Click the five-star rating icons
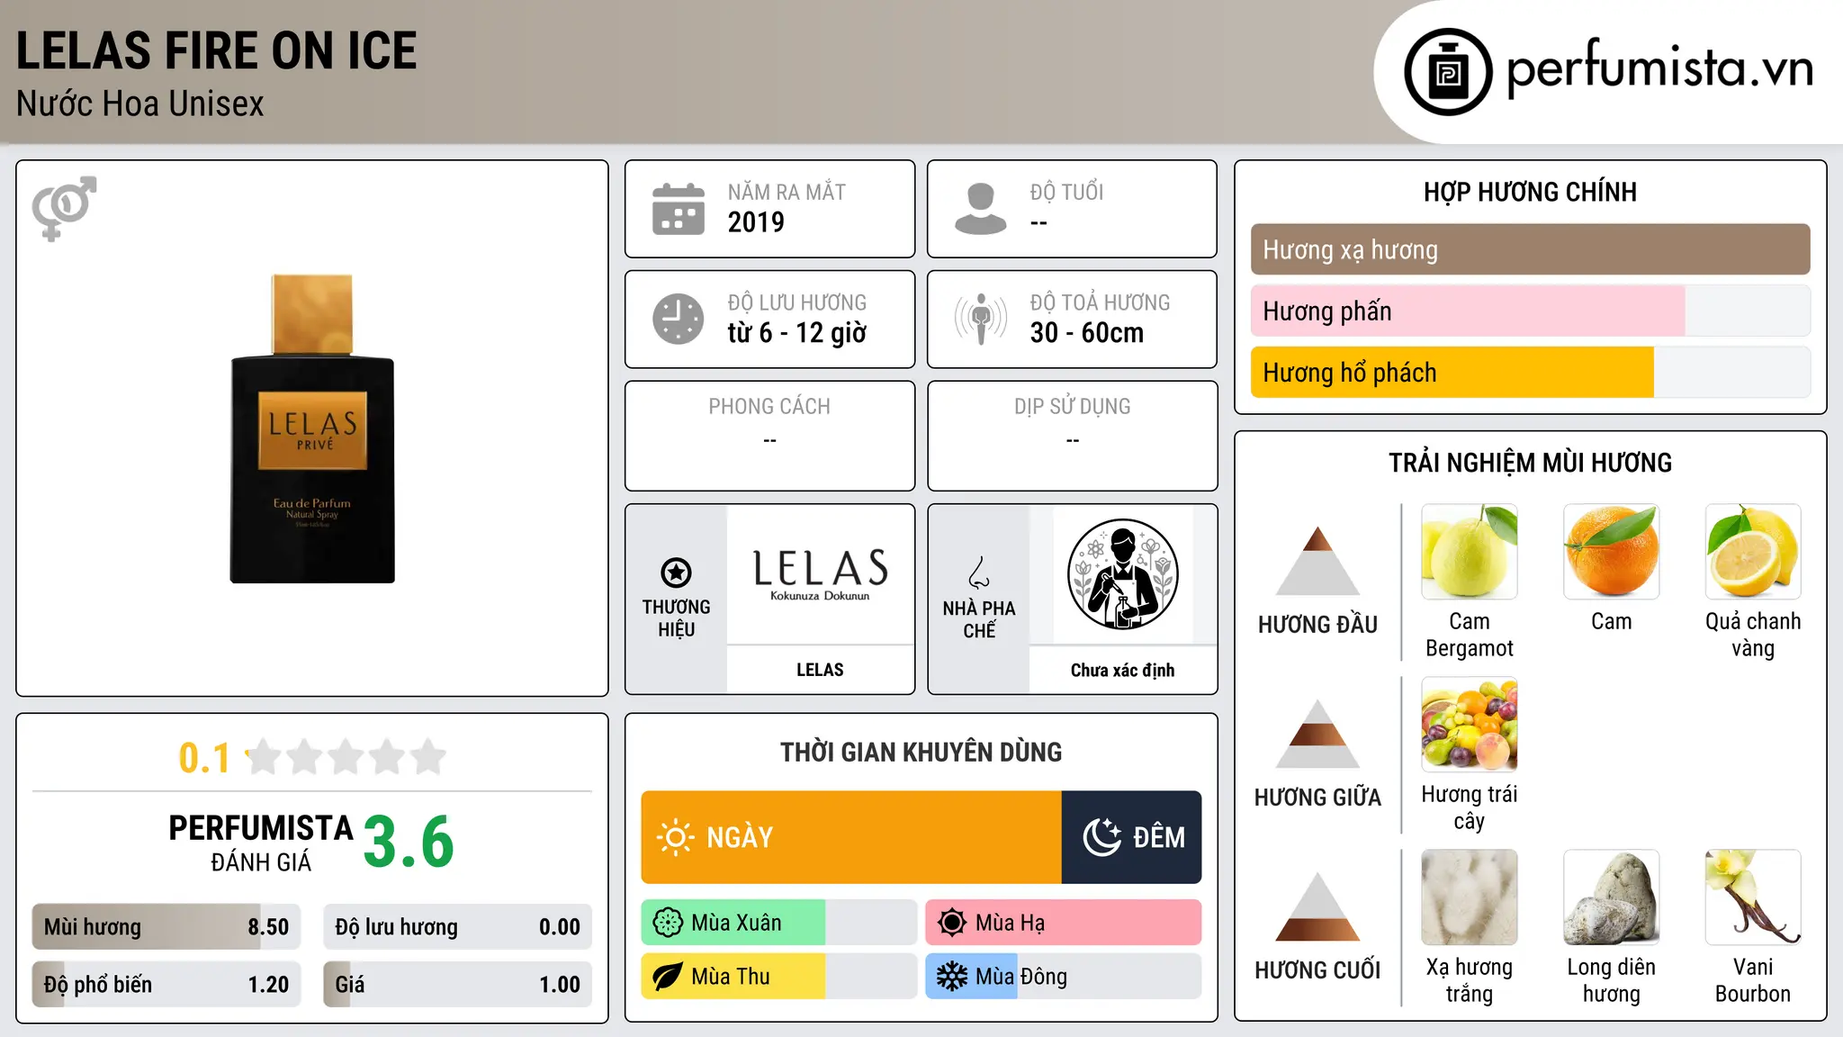This screenshot has height=1037, width=1843. point(346,757)
